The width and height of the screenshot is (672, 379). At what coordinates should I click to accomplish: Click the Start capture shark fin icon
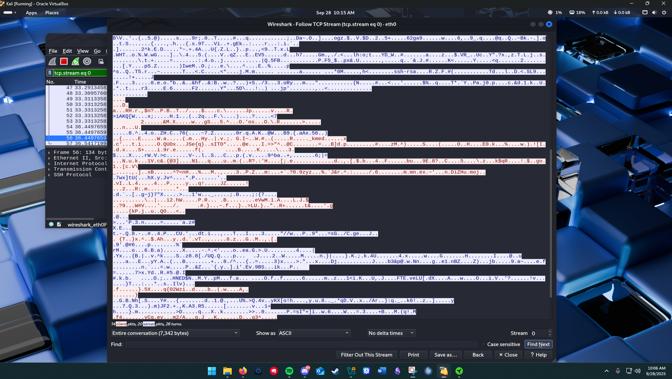point(52,62)
